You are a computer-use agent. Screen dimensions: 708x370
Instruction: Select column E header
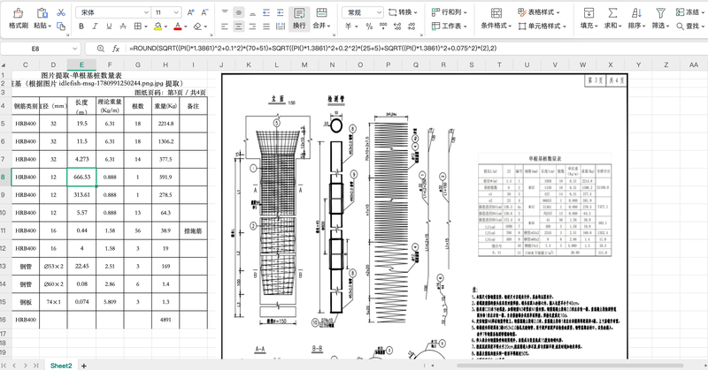click(81, 64)
